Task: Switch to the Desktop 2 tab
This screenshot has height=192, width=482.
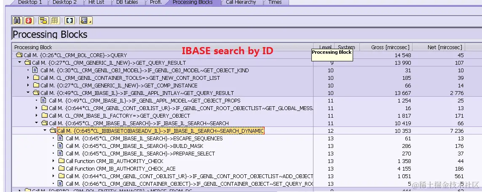Action: [64, 3]
